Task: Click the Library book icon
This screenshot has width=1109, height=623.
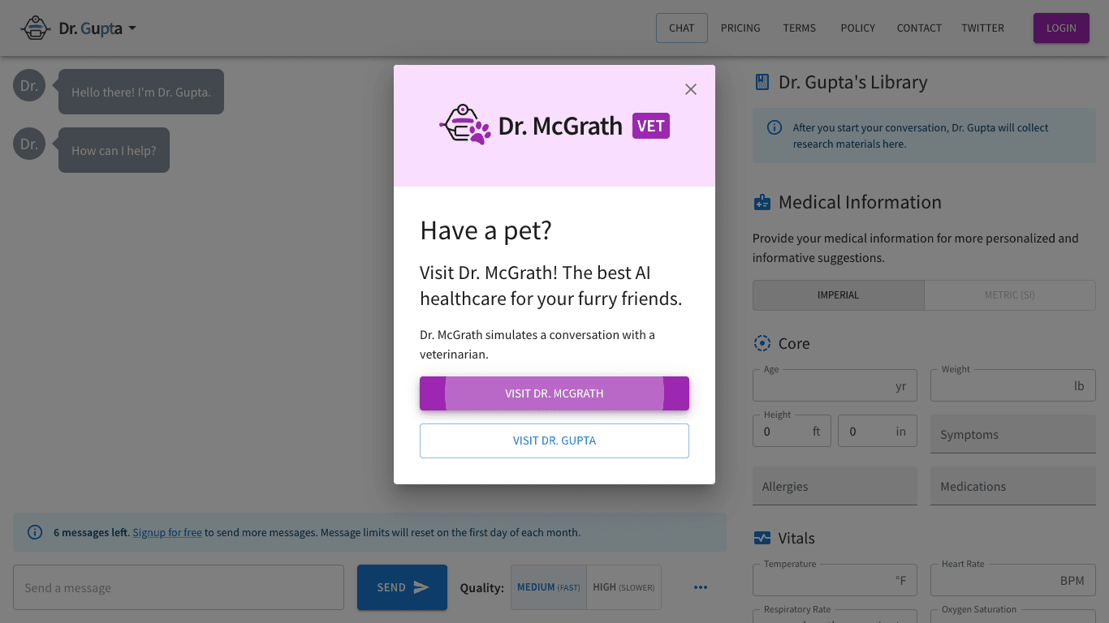Action: coord(762,82)
